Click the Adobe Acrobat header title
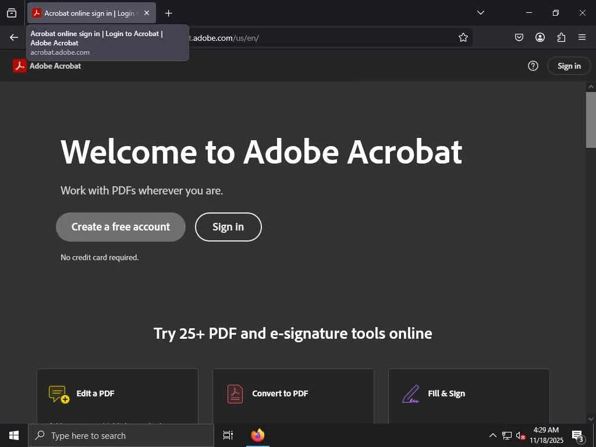 (55, 66)
